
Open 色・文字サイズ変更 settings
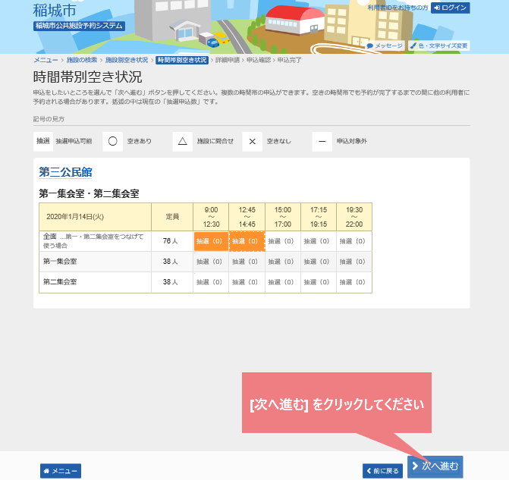(x=439, y=45)
